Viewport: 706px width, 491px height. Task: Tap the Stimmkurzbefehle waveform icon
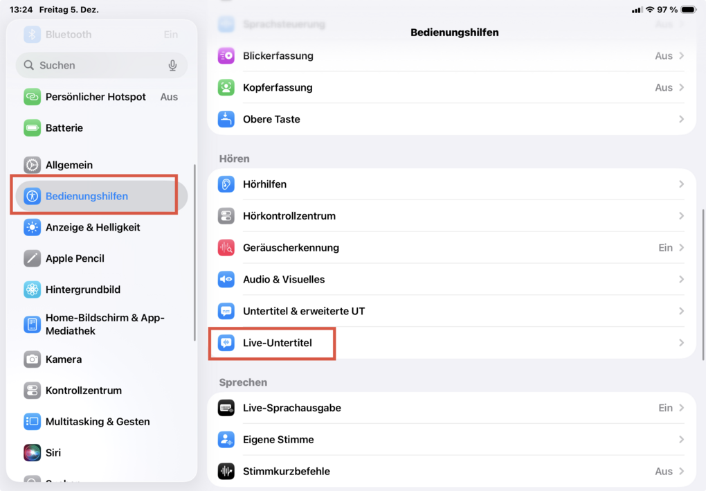[x=226, y=472]
